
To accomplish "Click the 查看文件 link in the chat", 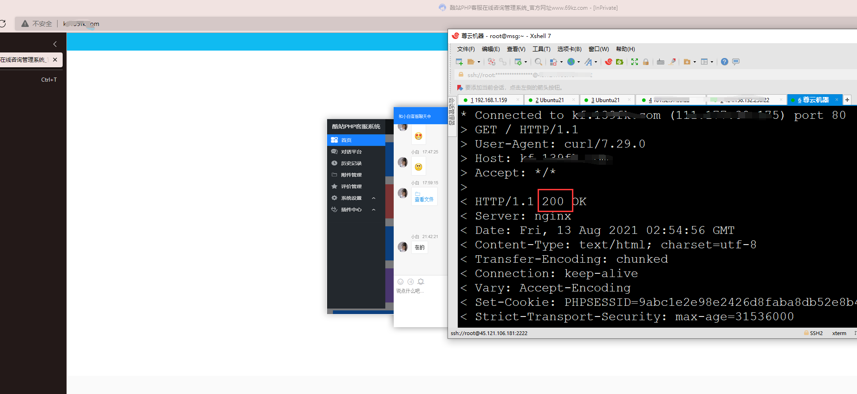I will point(424,200).
